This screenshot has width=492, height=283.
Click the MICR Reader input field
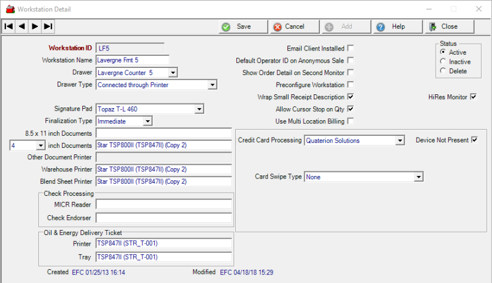pyautogui.click(x=163, y=205)
